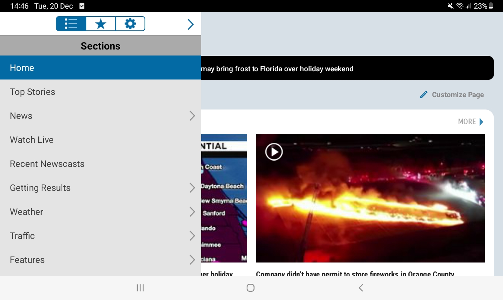Open the Settings gear tab
503x300 pixels.
click(130, 24)
